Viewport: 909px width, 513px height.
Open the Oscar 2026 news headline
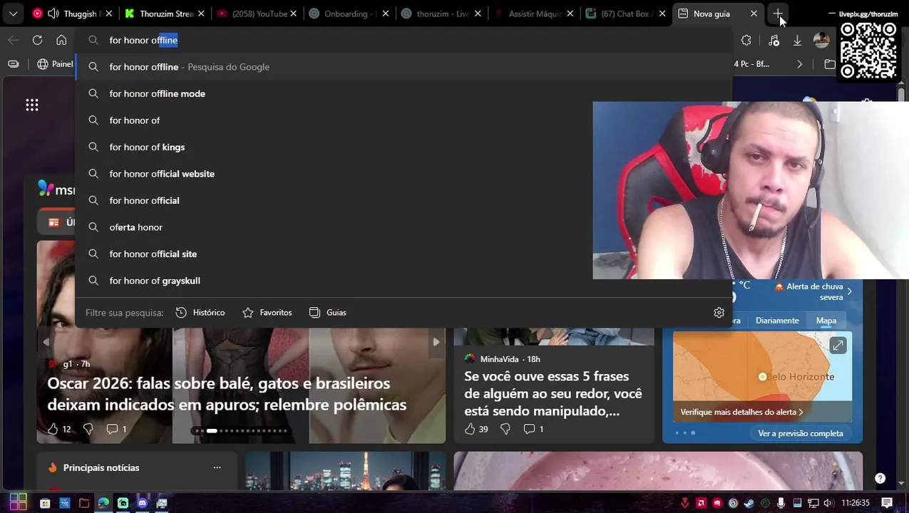coord(227,394)
